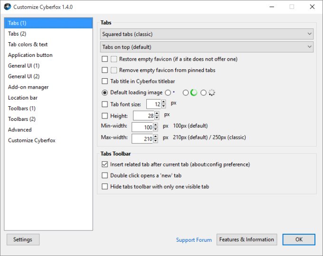Viewport: 323px width, 256px height.
Task: Click the Settings button
Action: (23, 239)
